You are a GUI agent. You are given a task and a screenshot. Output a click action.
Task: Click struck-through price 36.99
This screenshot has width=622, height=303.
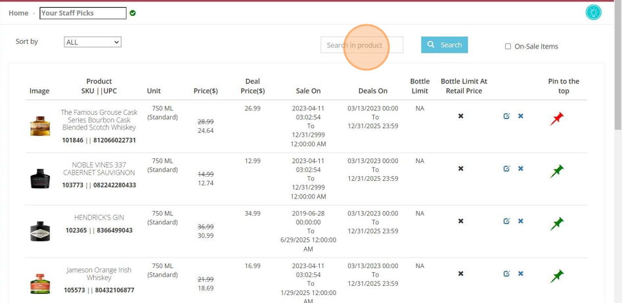point(206,227)
